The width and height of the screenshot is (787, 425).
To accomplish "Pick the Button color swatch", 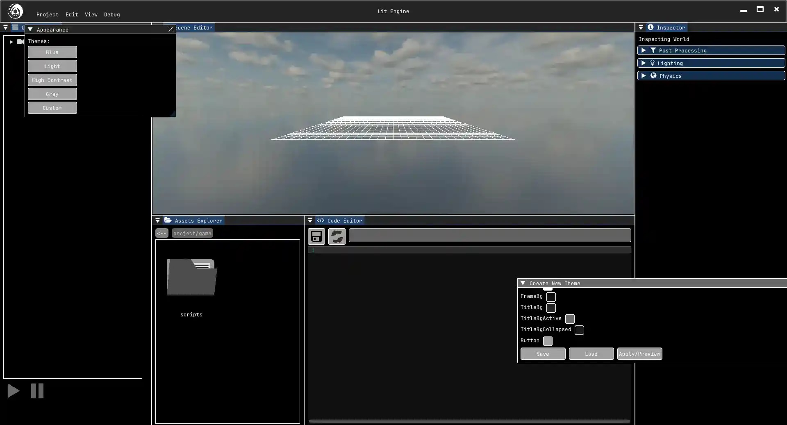I will [x=548, y=341].
